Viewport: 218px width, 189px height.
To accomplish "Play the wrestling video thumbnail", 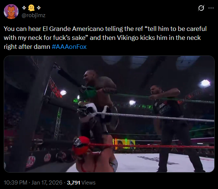I will (x=109, y=114).
